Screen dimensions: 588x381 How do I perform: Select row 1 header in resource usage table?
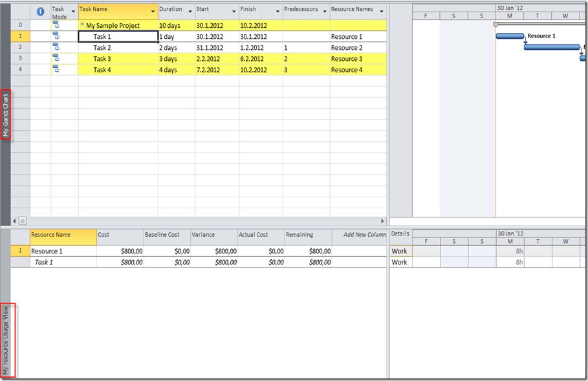19,251
